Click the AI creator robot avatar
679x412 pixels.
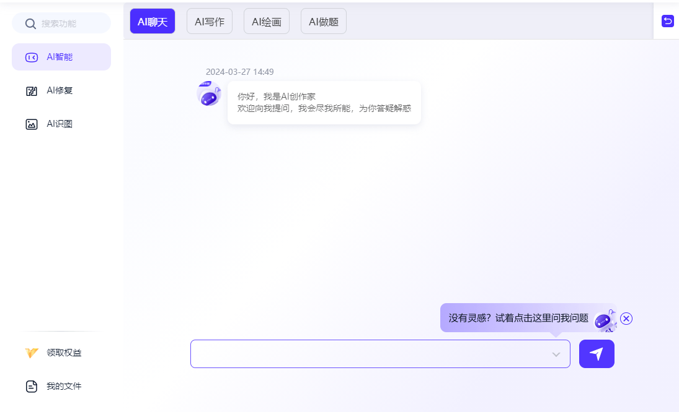click(209, 94)
